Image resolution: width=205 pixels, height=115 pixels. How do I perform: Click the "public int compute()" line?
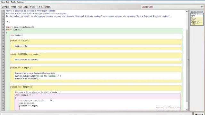coord(21,87)
